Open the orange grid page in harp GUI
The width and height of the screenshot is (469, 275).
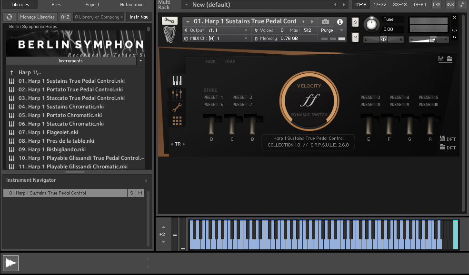[177, 121]
